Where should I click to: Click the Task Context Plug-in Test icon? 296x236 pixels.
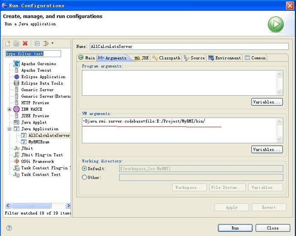[16, 168]
